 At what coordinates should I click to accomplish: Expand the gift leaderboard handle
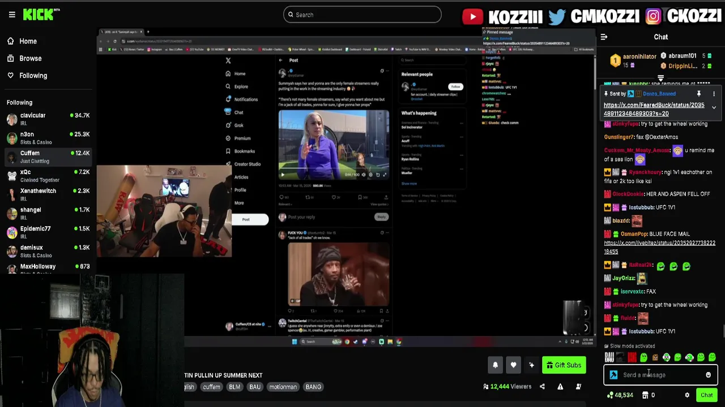660,78
